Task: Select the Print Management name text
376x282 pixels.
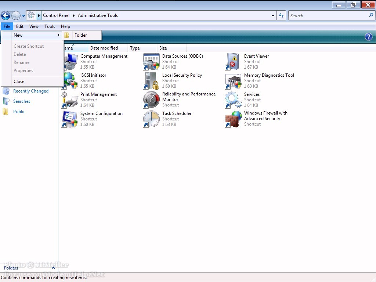Action: 98,94
